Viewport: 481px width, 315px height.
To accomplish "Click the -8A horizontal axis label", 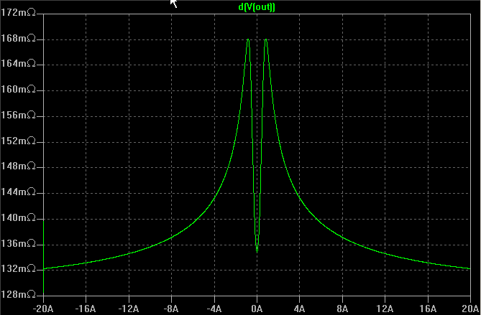I will 171,309.
